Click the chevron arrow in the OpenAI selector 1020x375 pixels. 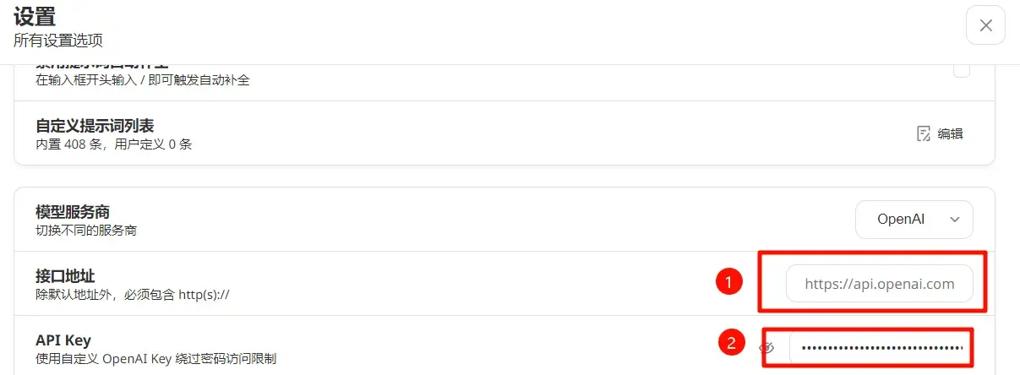point(955,220)
